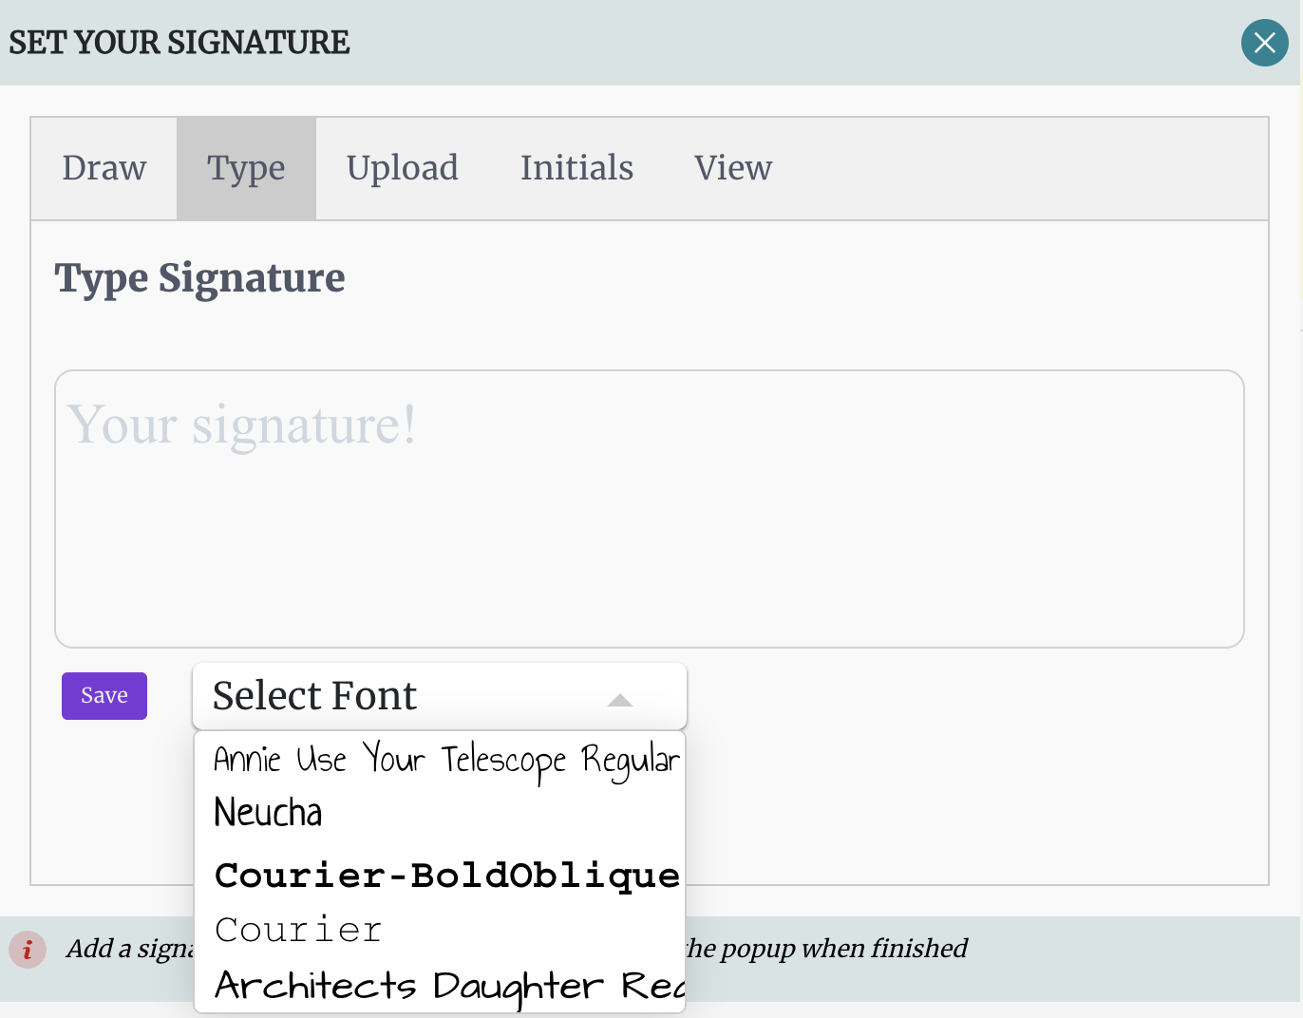Screen dimensions: 1303x1018
Task: Select the Courier-BoldOblique font
Action: (440, 874)
